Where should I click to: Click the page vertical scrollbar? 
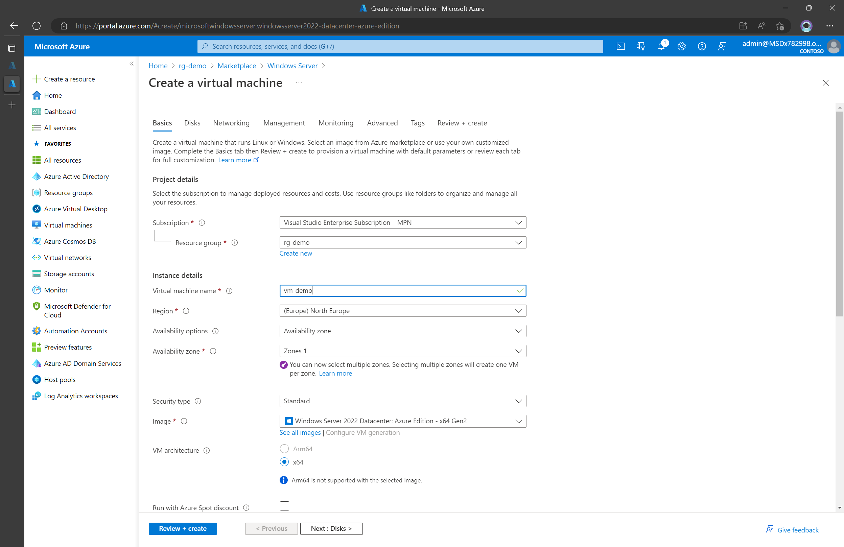839,213
